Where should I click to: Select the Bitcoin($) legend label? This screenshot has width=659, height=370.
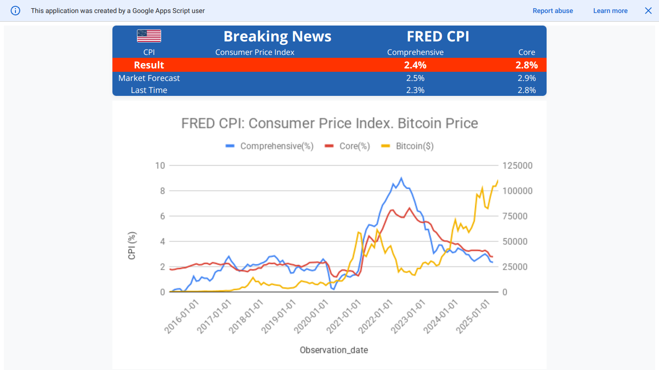click(x=415, y=146)
